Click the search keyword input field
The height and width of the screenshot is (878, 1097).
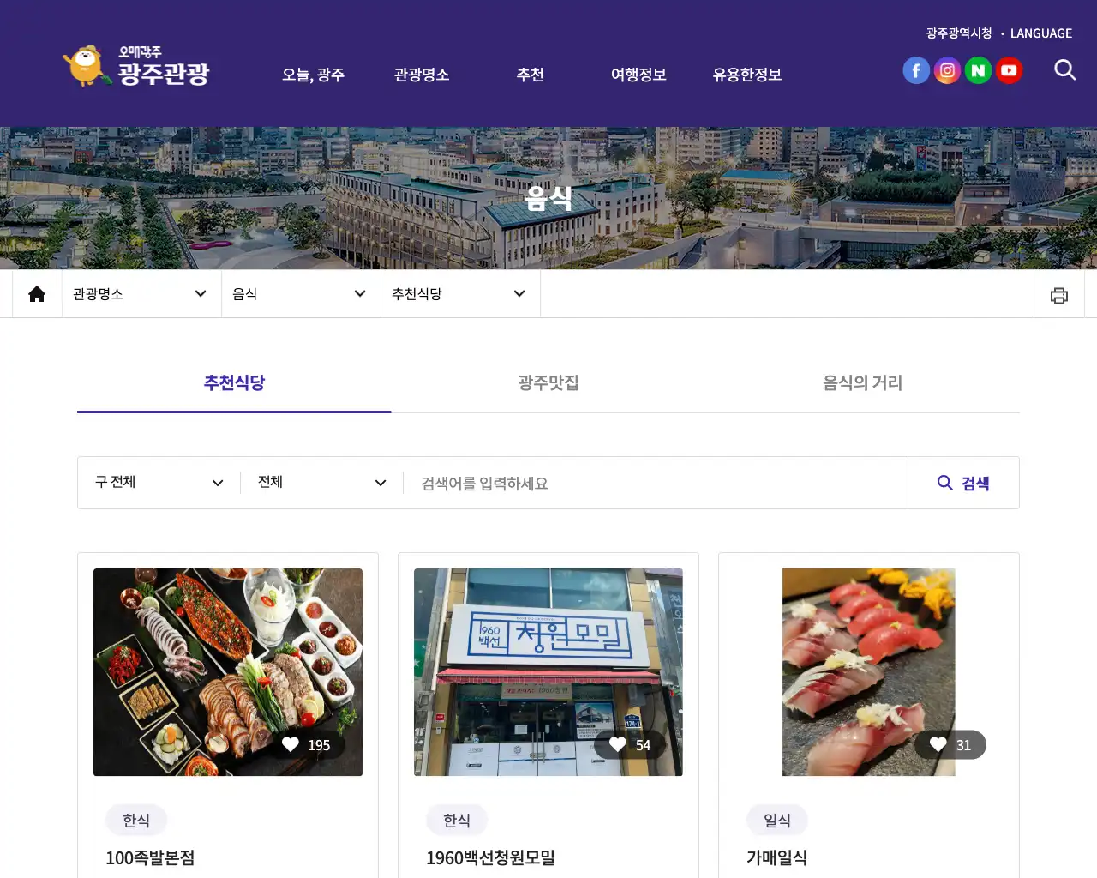(x=656, y=483)
